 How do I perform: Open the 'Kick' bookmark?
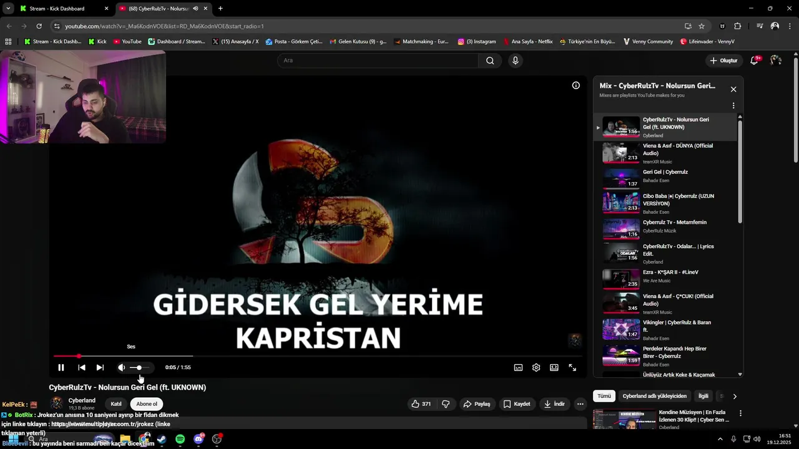pyautogui.click(x=97, y=42)
